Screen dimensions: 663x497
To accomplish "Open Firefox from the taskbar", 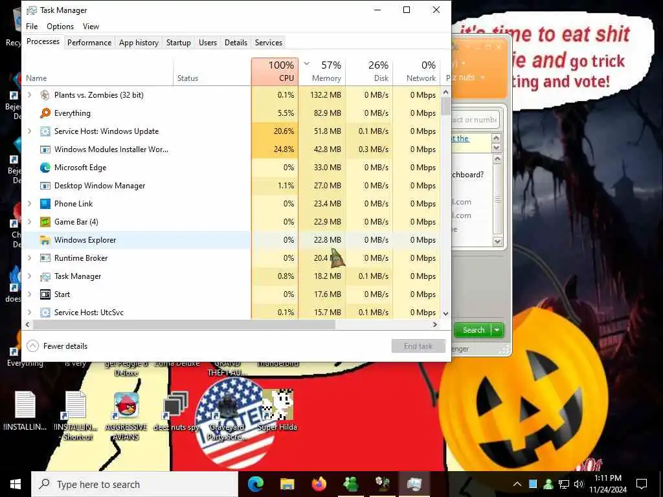I will click(x=319, y=483).
